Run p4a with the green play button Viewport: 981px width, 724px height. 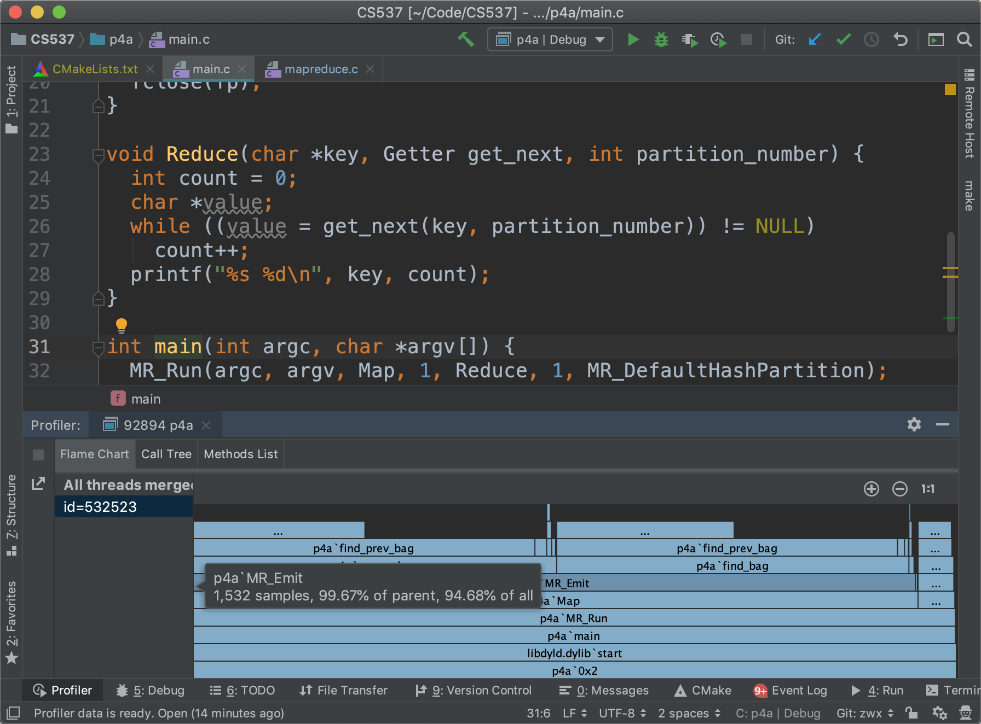(633, 39)
